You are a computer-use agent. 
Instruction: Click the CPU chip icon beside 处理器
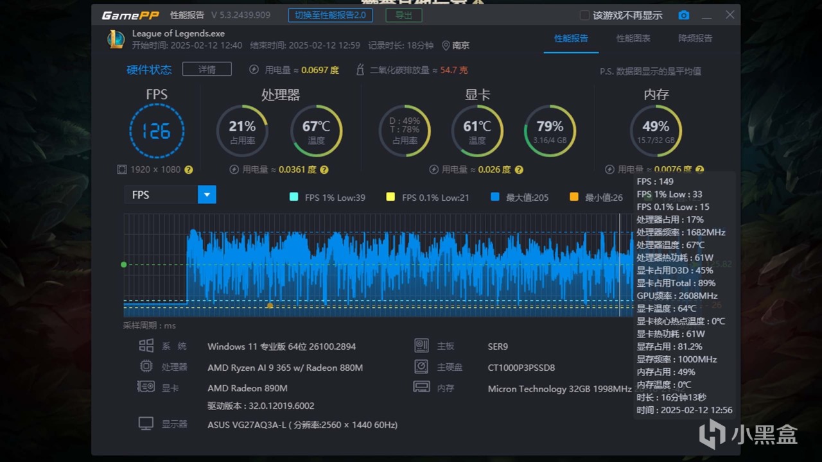pyautogui.click(x=146, y=367)
